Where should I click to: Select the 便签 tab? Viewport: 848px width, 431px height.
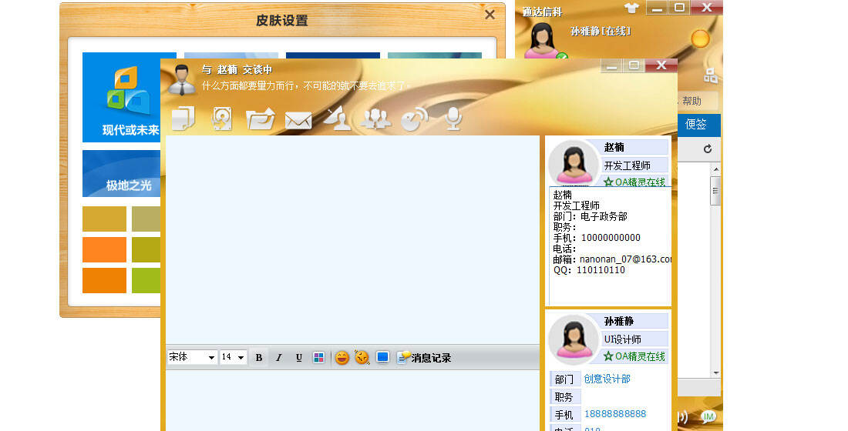click(696, 124)
